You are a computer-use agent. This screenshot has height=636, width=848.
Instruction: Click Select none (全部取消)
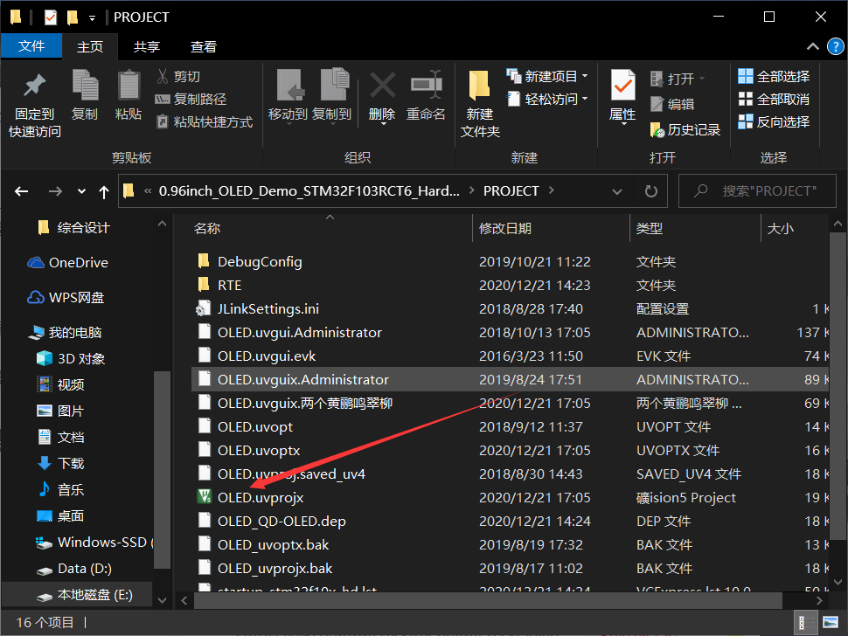tap(774, 99)
